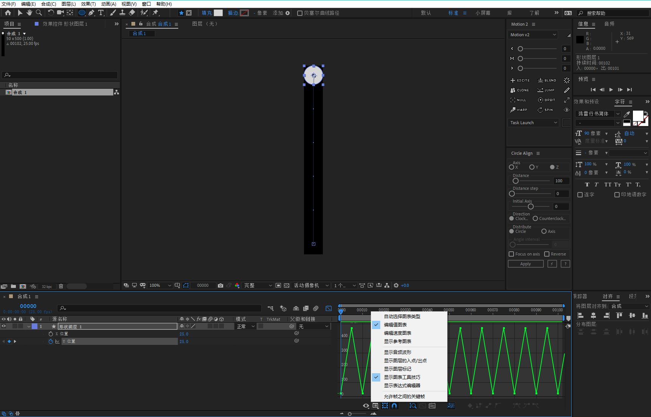This screenshot has width=651, height=417.
Task: Click the fill color swatch next to 填充
Action: [x=218, y=13]
